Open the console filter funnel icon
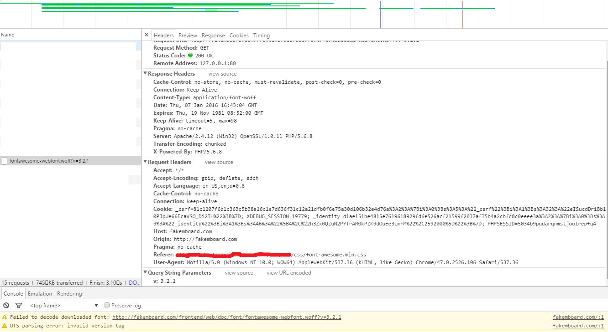 19,306
